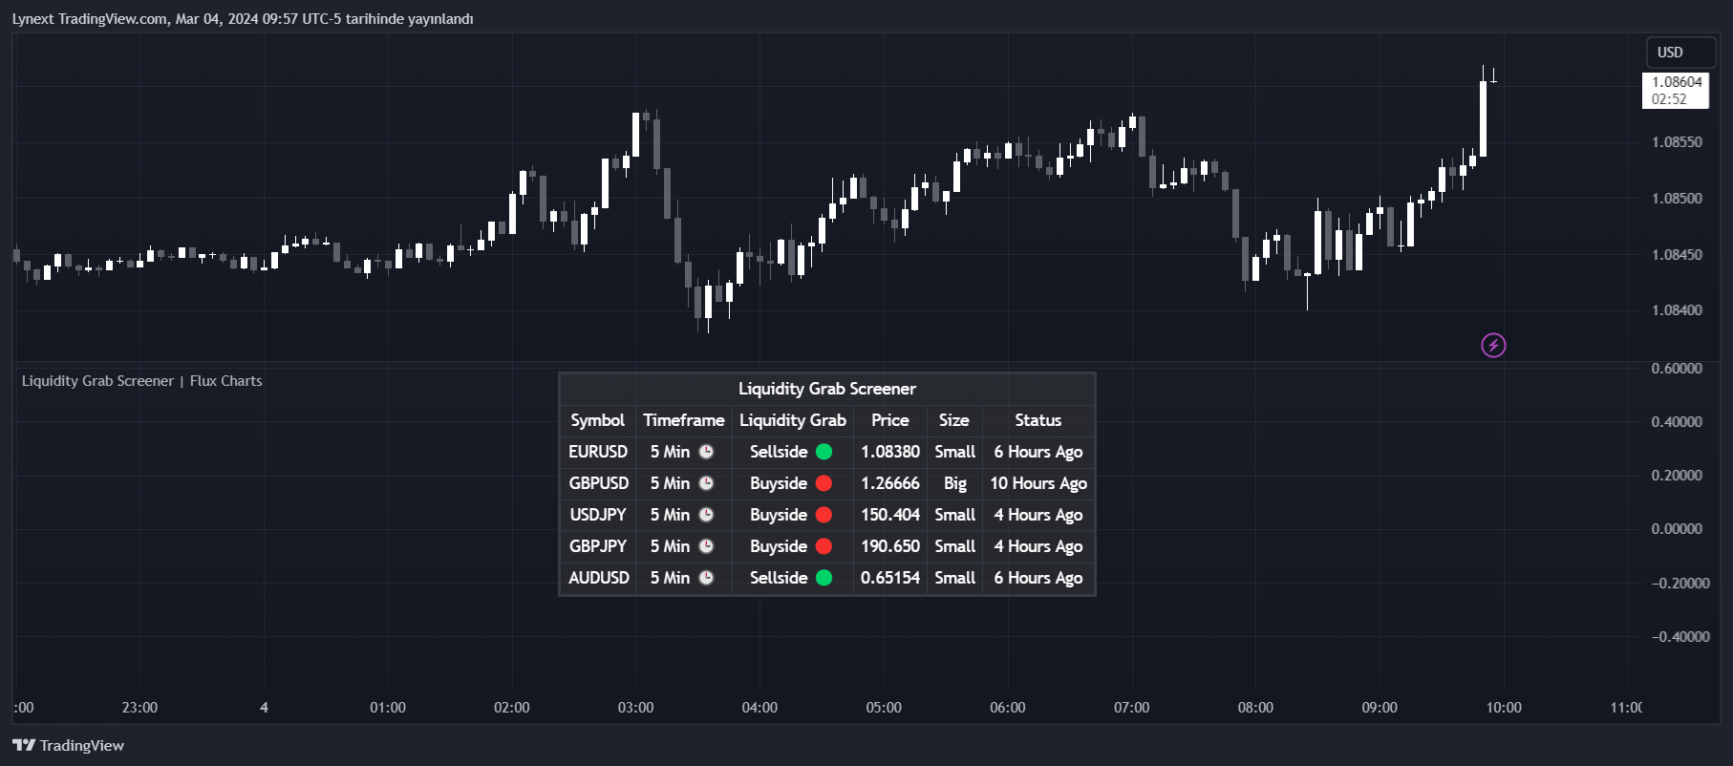Click the 4 Hours Ago status for GBPJPY
Viewport: 1733px width, 766px height.
[1038, 546]
